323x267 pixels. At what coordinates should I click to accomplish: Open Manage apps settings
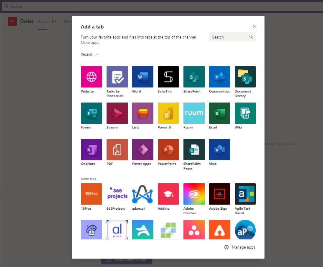point(239,247)
